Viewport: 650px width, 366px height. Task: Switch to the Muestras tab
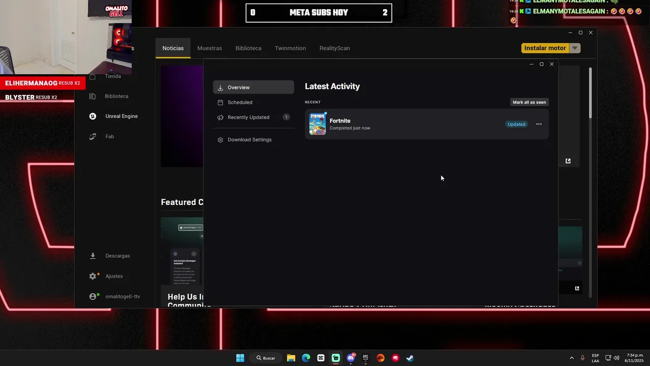click(x=210, y=48)
